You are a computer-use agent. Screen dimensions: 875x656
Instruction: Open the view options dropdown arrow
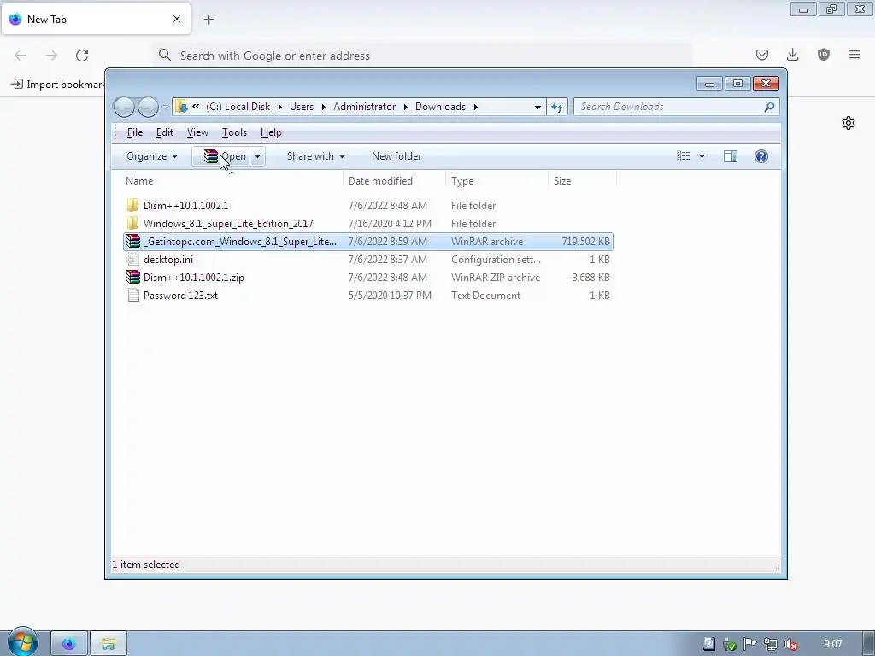[x=702, y=156]
